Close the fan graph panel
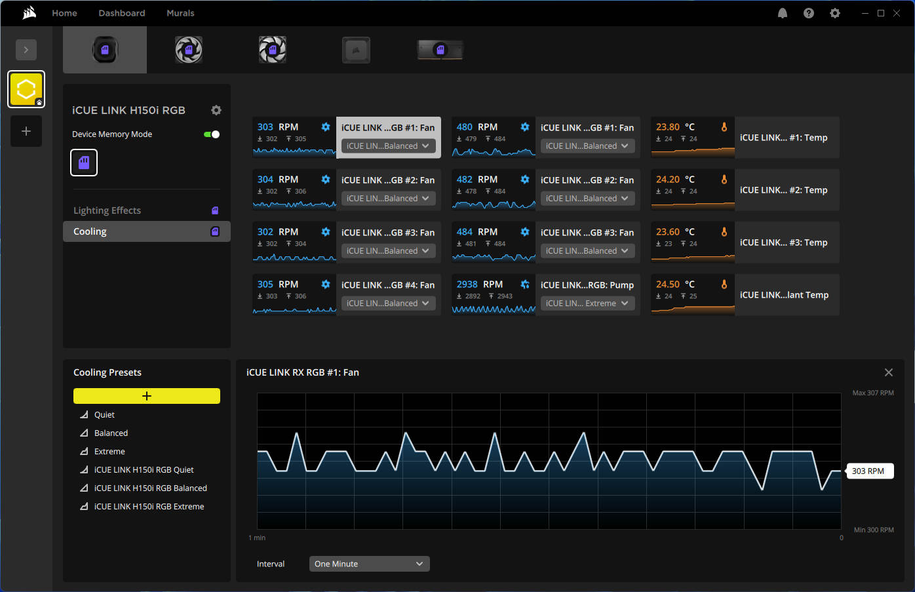The height and width of the screenshot is (592, 915). pos(889,372)
